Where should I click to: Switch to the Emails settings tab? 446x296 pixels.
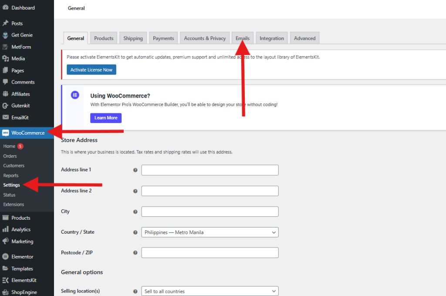click(x=243, y=38)
